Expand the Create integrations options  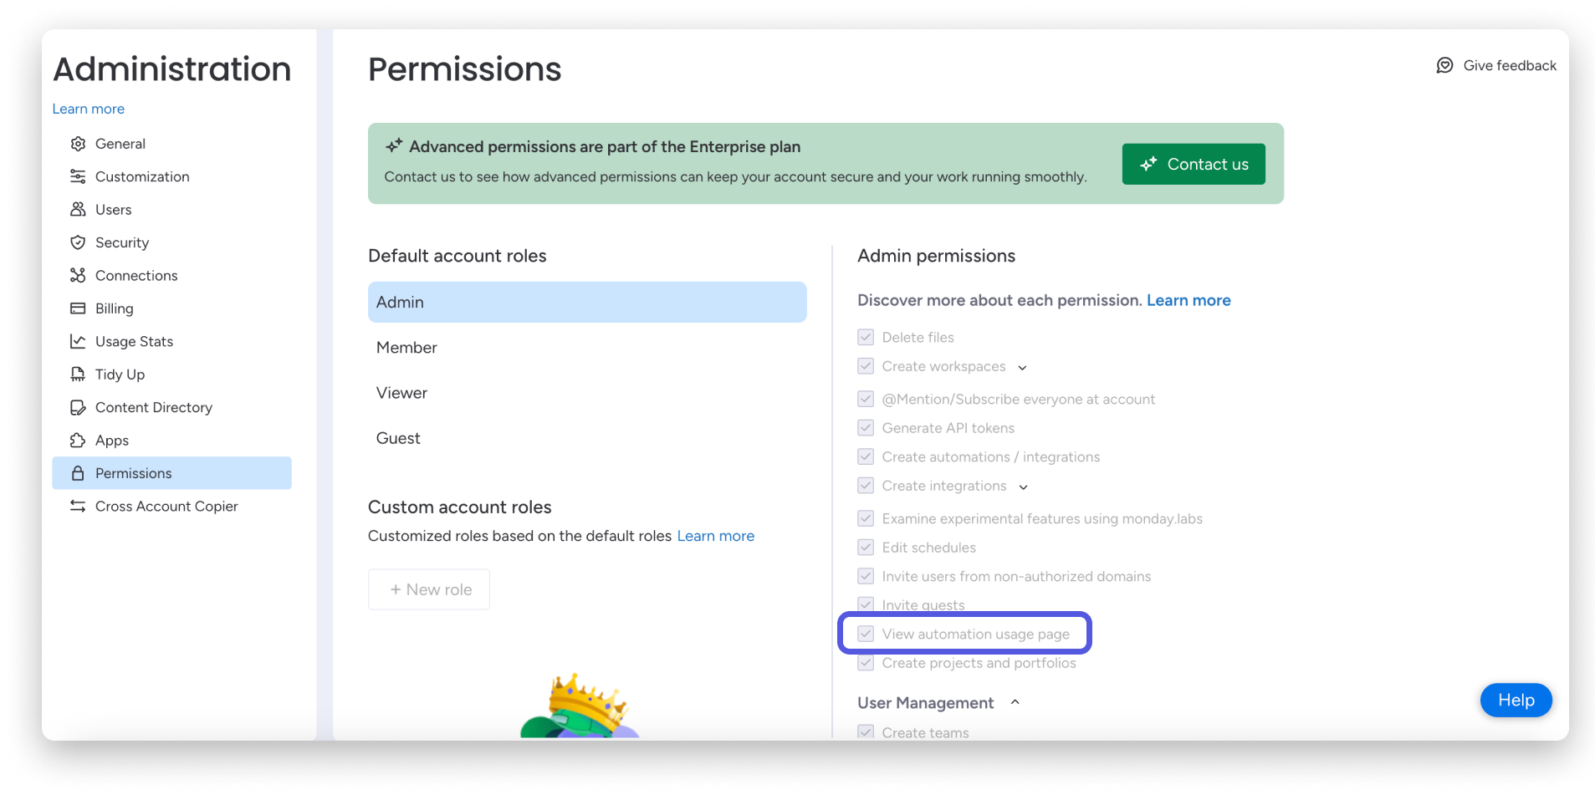click(x=1024, y=487)
